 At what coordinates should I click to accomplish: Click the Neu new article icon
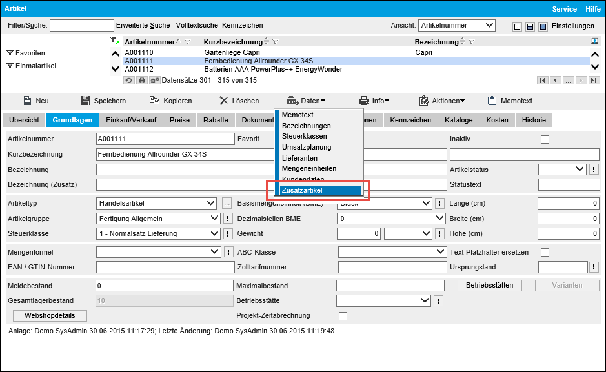click(x=28, y=101)
